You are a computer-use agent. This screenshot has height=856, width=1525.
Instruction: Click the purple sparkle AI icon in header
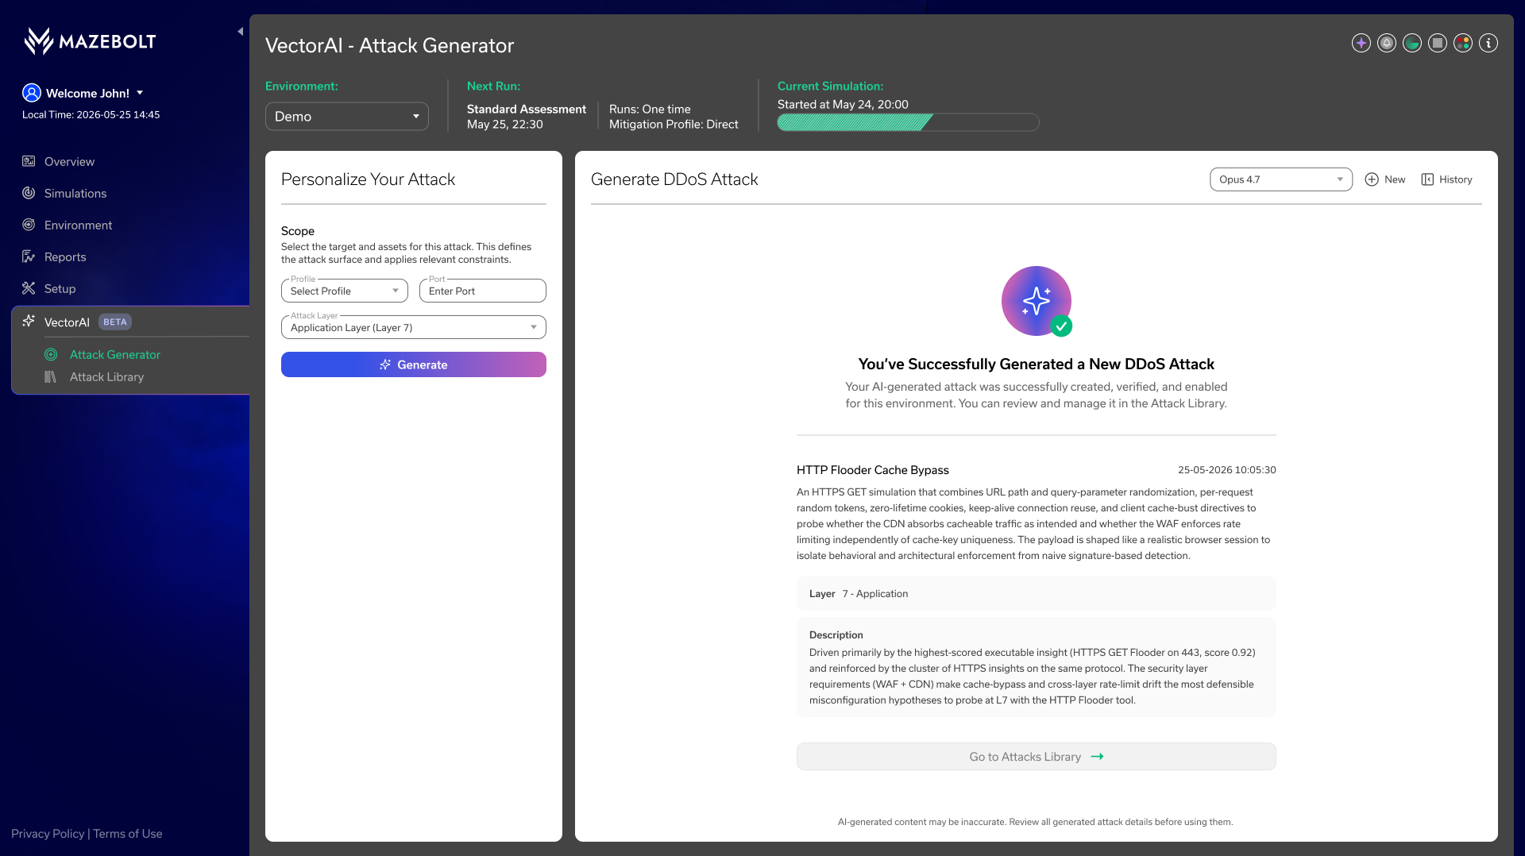[1361, 43]
